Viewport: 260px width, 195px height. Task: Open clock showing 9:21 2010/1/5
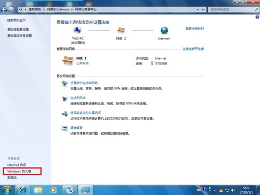coord(246,190)
